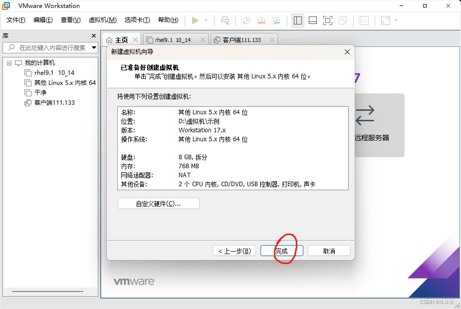Click the 已准备好创建虚拟机 heading
The height and width of the screenshot is (309, 461).
point(150,67)
